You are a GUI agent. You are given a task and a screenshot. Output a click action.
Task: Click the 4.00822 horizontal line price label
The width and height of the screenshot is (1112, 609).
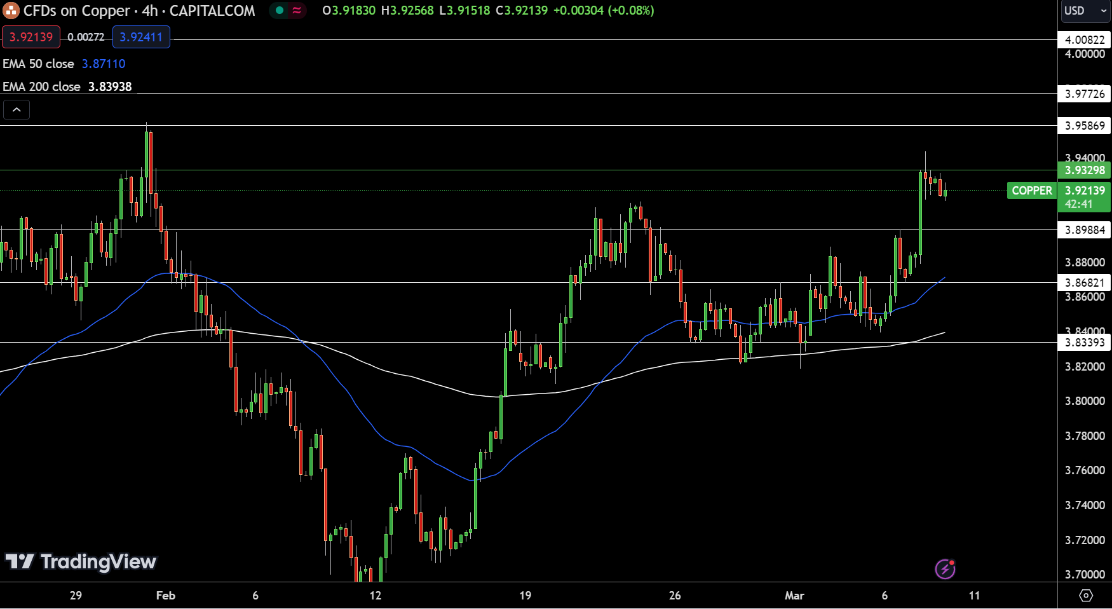pyautogui.click(x=1085, y=40)
